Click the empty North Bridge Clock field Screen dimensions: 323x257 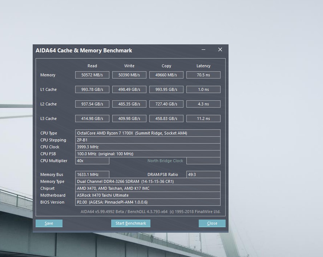pyautogui.click(x=203, y=161)
